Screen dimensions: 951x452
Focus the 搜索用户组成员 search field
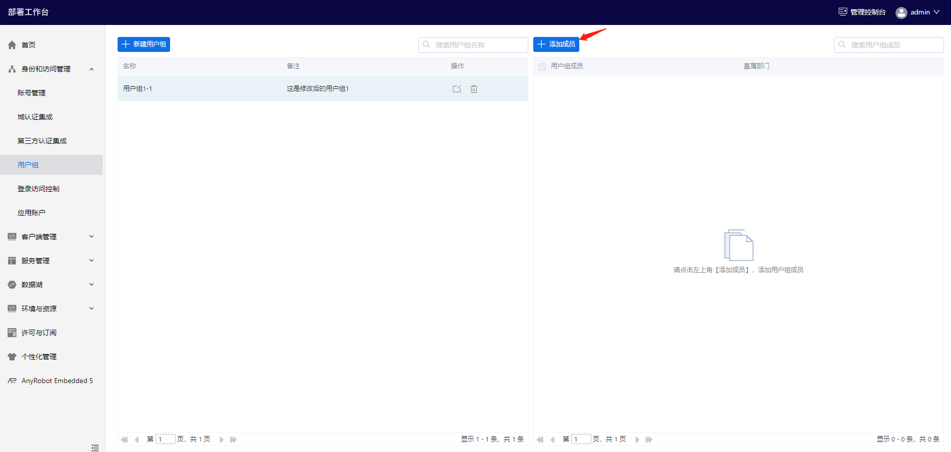(889, 44)
